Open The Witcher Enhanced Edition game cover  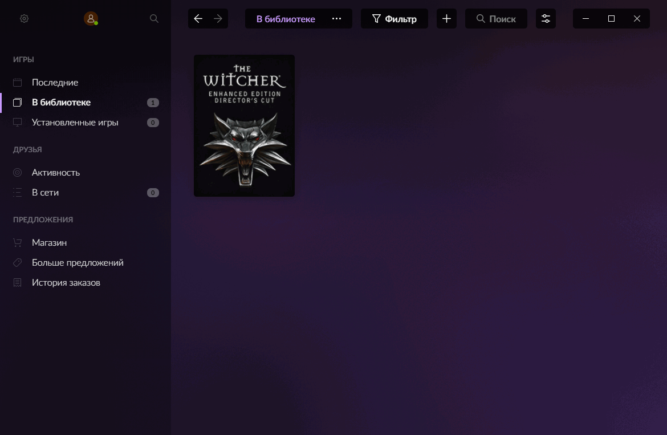(x=244, y=125)
